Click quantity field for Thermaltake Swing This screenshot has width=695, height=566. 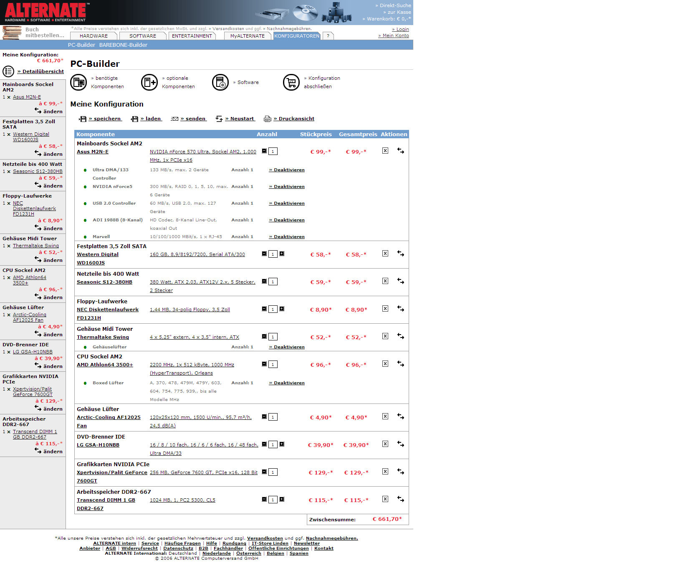[273, 337]
